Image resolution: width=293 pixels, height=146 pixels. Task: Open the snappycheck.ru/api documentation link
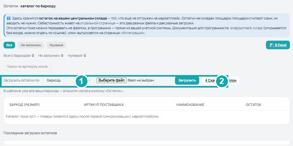(246, 28)
